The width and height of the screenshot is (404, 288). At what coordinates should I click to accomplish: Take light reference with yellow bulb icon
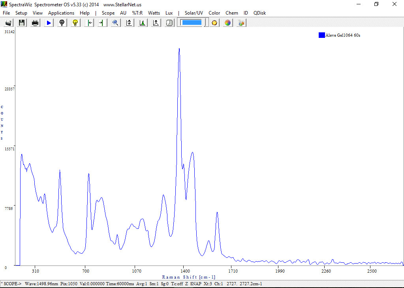75,22
